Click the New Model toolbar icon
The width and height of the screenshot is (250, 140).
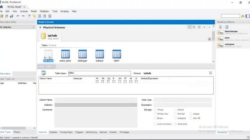[2, 16]
